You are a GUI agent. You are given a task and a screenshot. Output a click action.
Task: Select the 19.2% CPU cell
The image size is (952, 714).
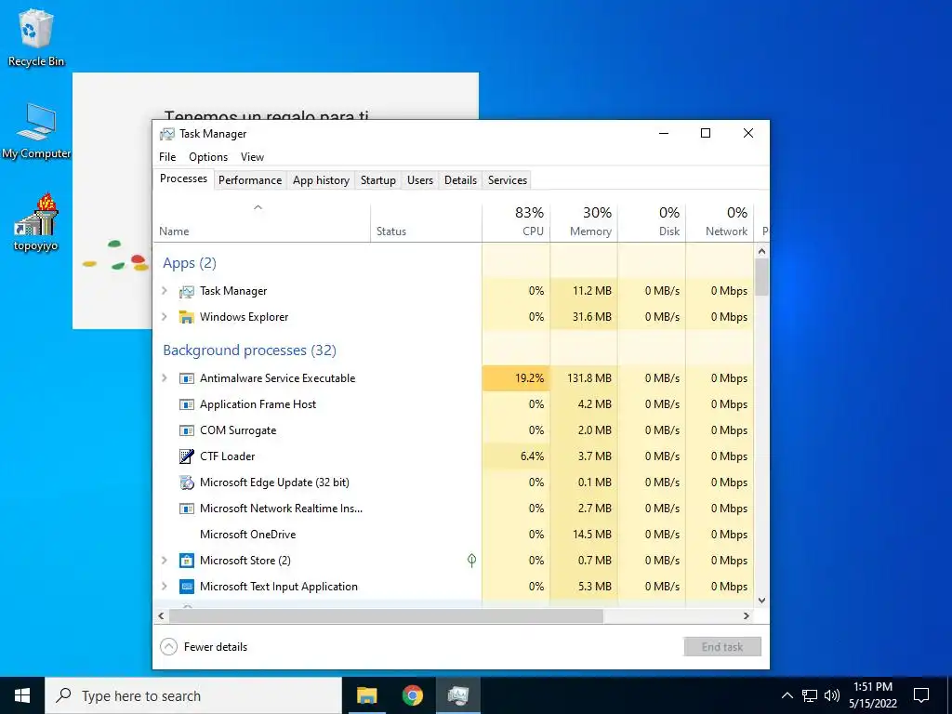tap(516, 378)
